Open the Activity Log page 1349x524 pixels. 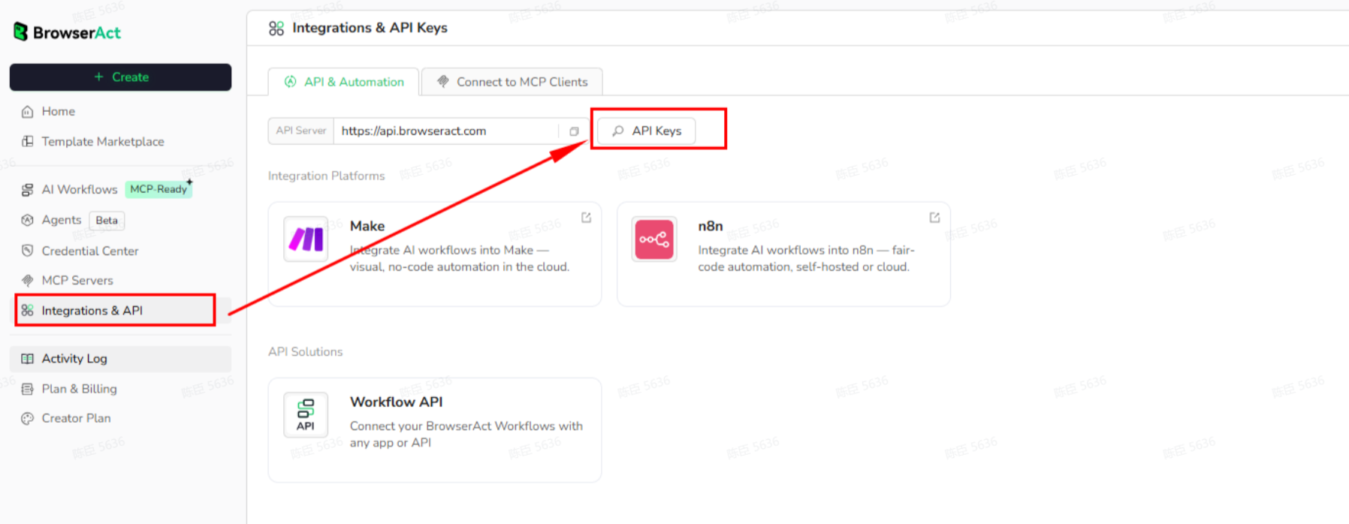(x=74, y=359)
